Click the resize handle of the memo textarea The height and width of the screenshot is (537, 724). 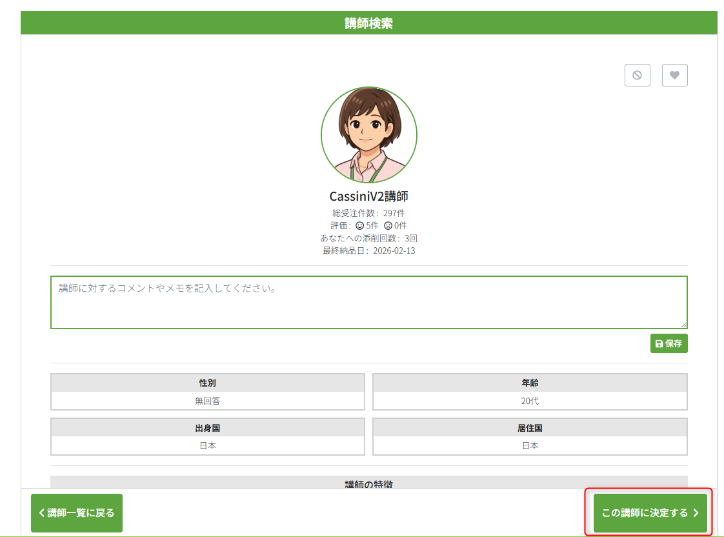683,325
